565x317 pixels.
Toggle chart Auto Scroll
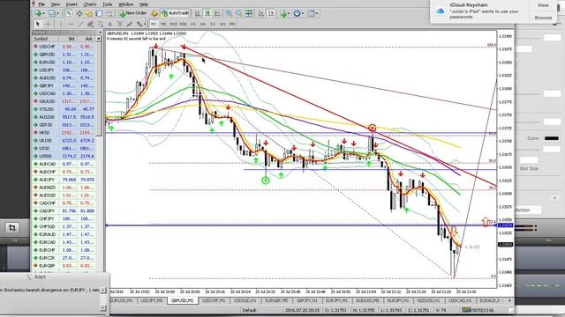pyautogui.click(x=261, y=13)
